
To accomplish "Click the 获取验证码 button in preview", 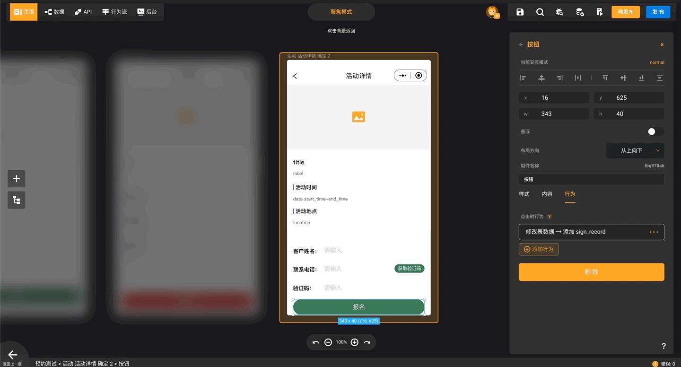I will tap(410, 269).
